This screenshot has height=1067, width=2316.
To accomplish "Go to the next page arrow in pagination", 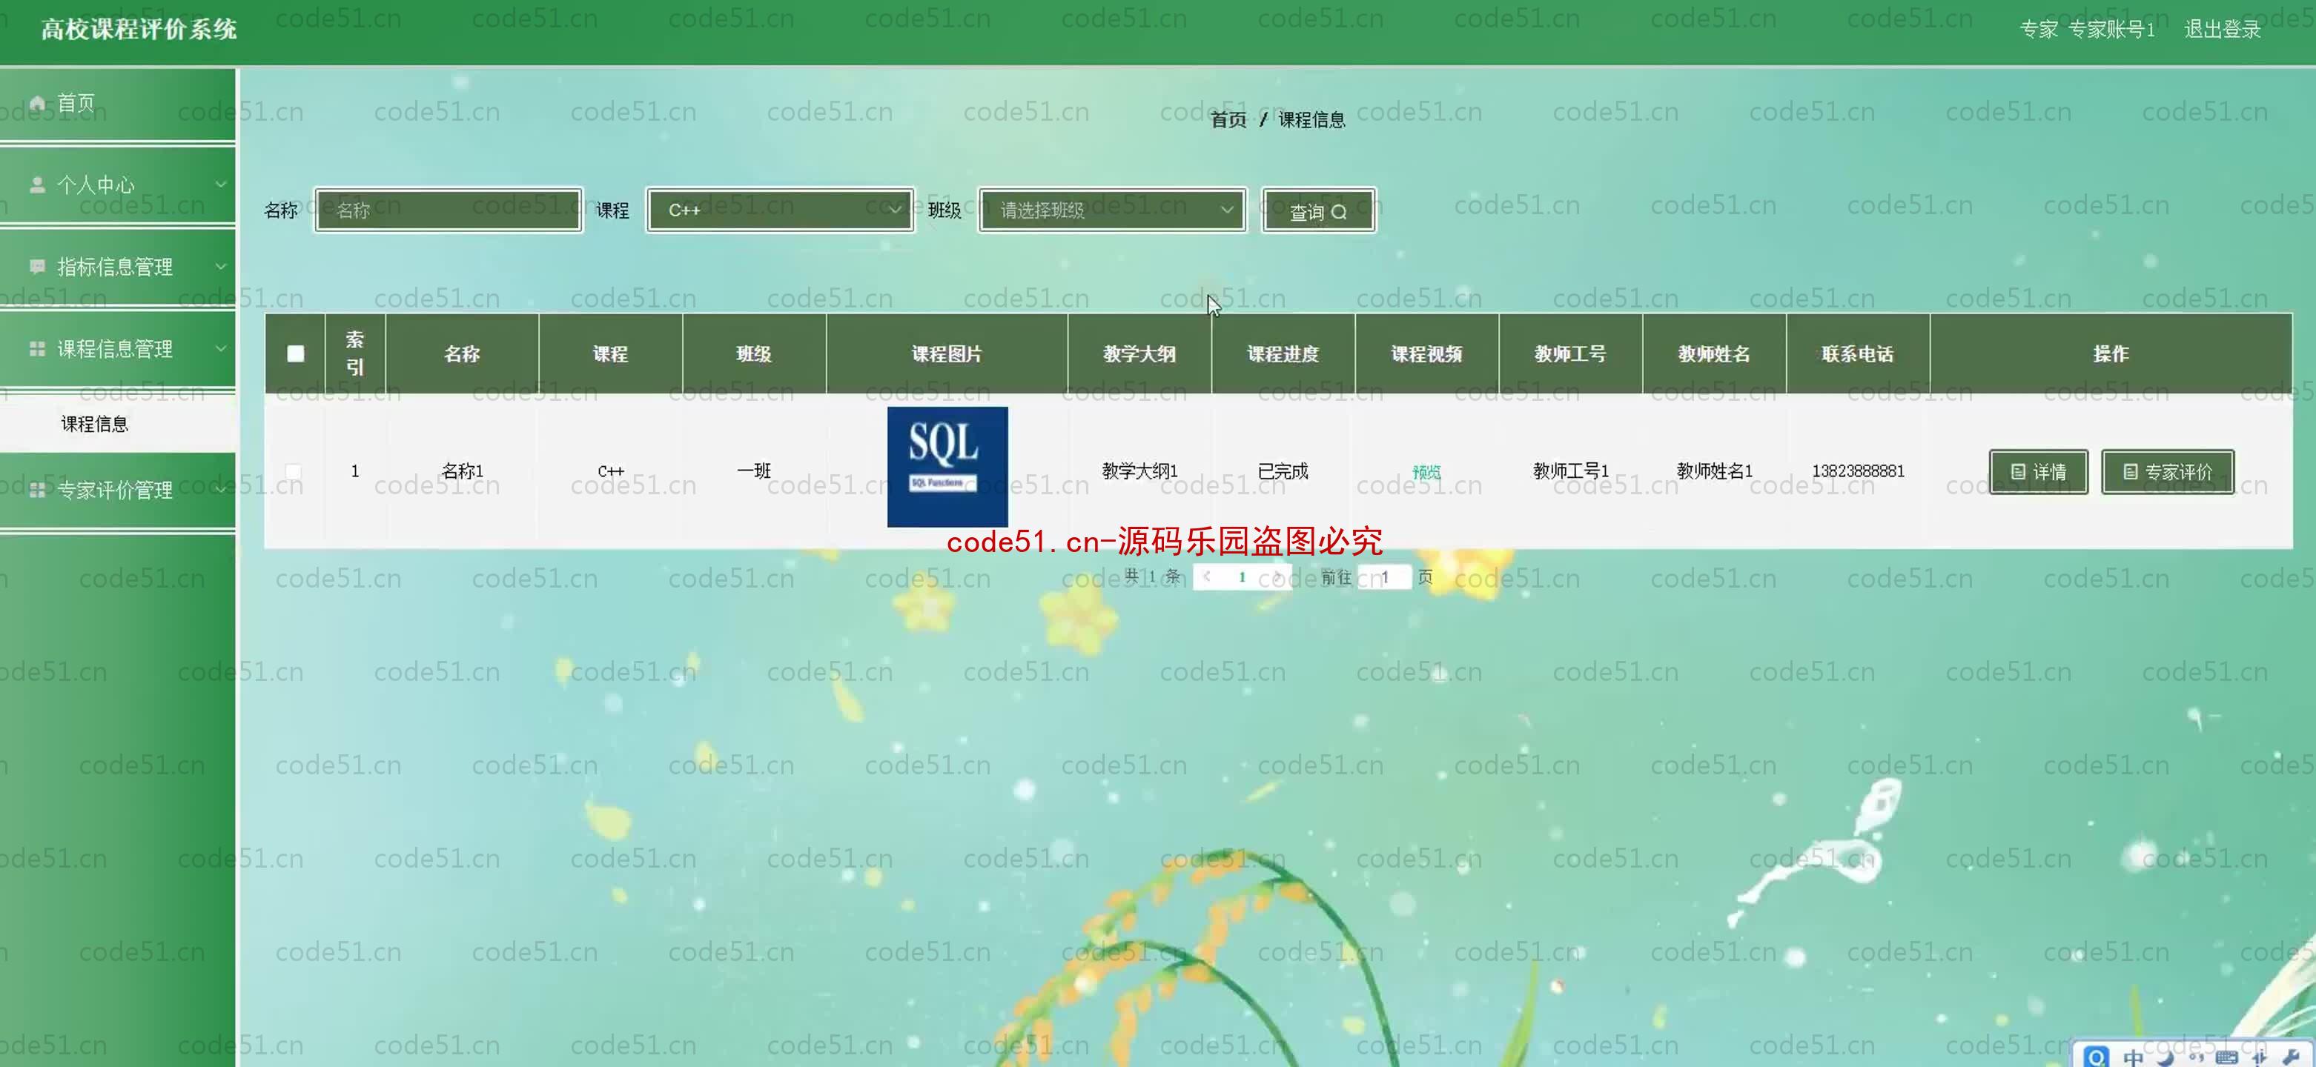I will tap(1277, 577).
